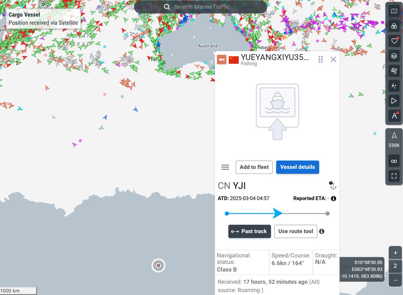Click the 'Fishing' vessel type label
Image resolution: width=403 pixels, height=295 pixels.
[x=249, y=64]
